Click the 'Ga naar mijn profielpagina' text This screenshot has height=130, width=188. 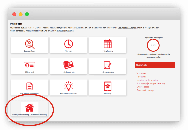tap(154, 56)
